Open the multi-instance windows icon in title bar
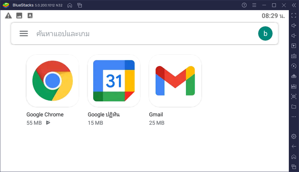 pyautogui.click(x=80, y=5)
